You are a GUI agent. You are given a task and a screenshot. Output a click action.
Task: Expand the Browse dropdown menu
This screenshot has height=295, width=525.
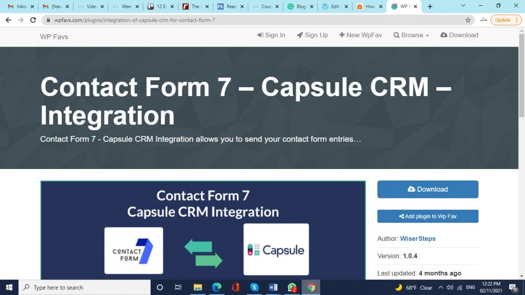[415, 35]
